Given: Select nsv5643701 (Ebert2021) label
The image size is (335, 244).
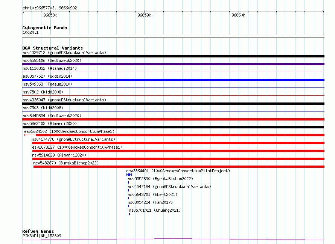Looking at the screenshot, I should [x=152, y=194].
